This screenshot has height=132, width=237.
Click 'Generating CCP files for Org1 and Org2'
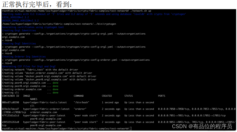(29, 66)
